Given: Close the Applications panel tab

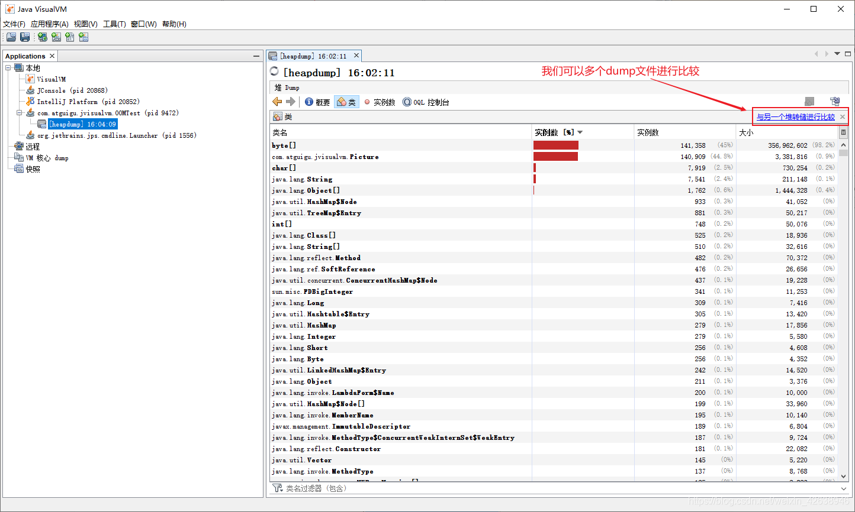Looking at the screenshot, I should (52, 56).
